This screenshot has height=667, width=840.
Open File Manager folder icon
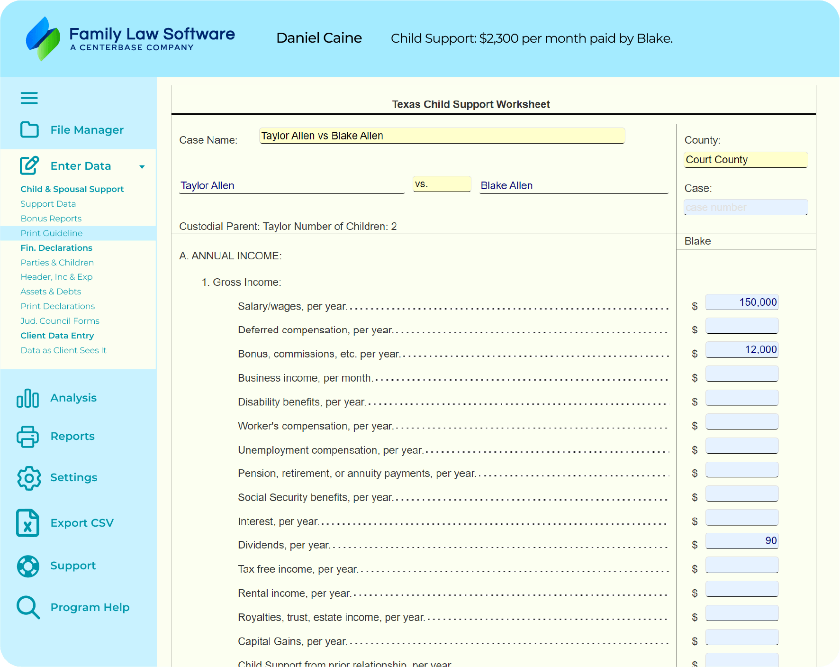pos(29,129)
